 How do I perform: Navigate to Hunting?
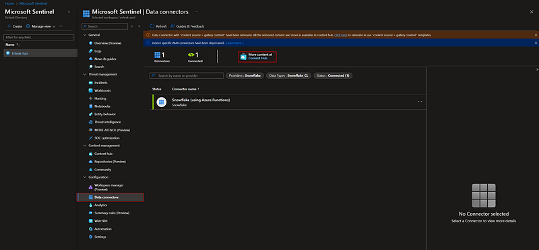(x=100, y=98)
